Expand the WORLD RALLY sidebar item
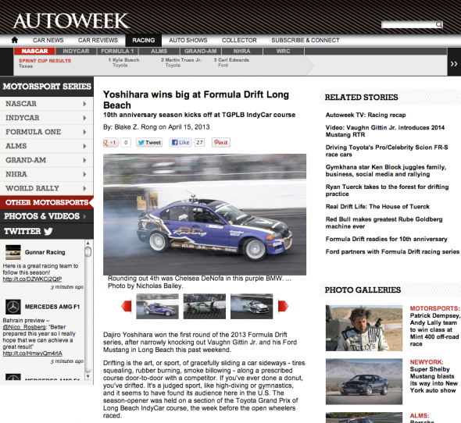The height and width of the screenshot is (423, 461). point(46,188)
